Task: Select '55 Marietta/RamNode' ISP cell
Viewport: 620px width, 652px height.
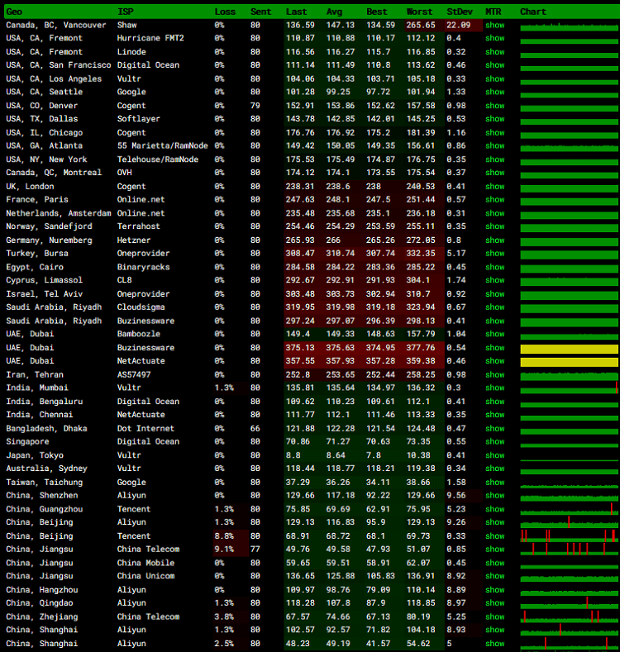Action: [x=162, y=145]
